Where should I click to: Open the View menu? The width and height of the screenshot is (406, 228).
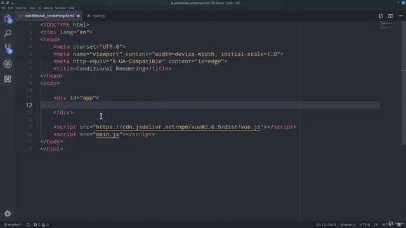click(x=32, y=8)
